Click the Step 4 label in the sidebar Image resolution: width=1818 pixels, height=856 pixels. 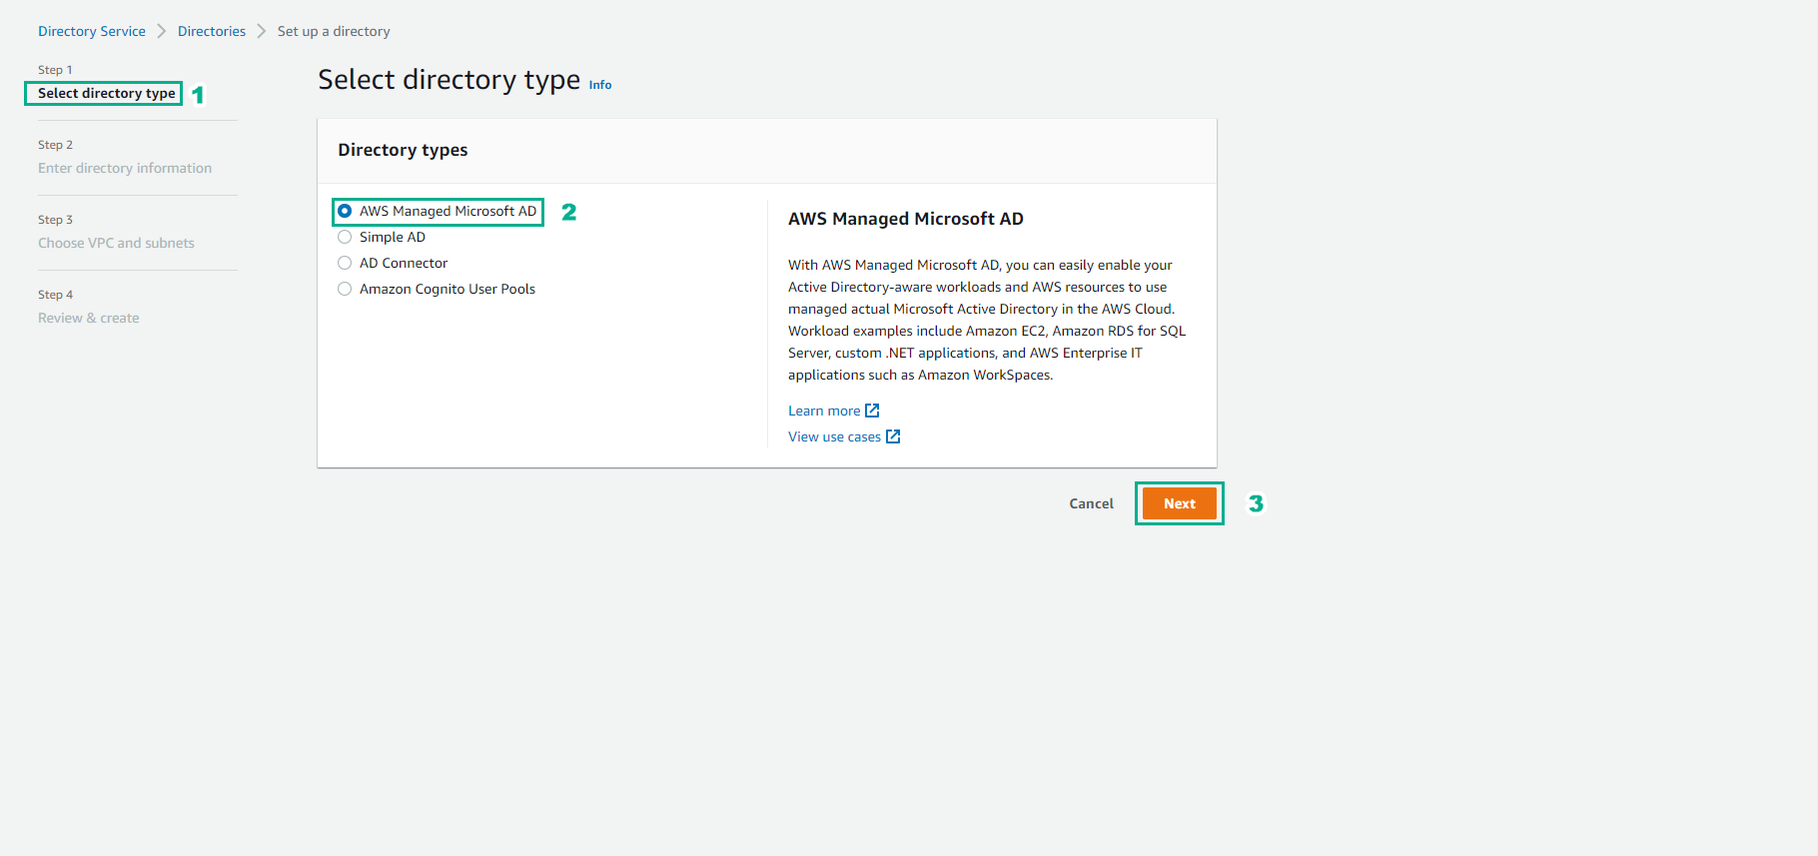pyautogui.click(x=55, y=295)
